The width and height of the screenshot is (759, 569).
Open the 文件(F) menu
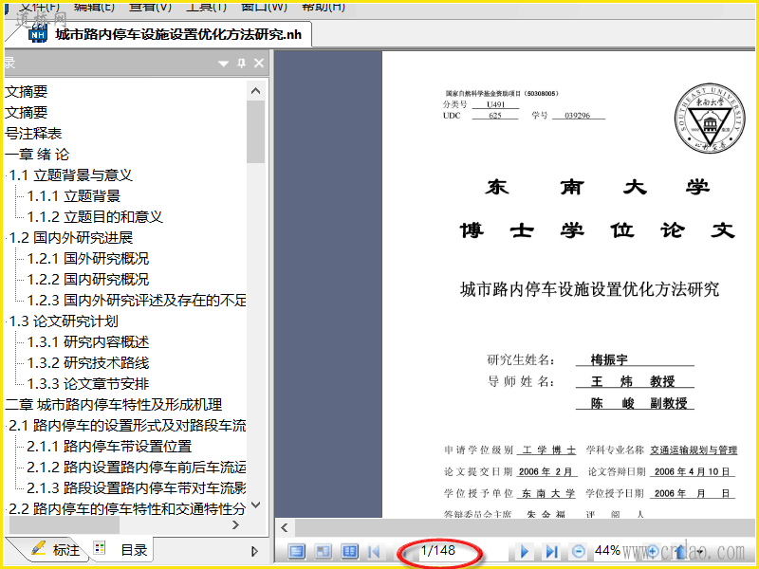tap(40, 7)
